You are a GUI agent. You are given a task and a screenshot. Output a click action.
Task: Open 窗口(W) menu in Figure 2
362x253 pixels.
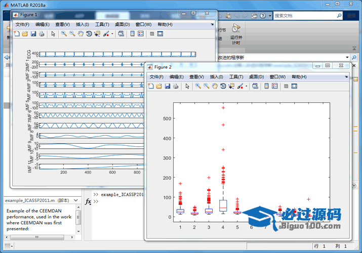coord(277,77)
